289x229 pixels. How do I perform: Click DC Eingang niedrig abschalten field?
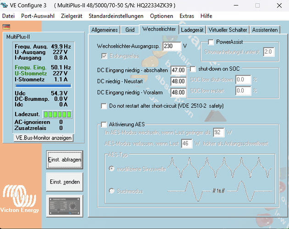[178, 70]
